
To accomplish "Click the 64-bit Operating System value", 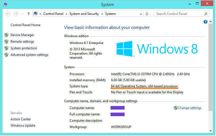I will click(x=144, y=86).
